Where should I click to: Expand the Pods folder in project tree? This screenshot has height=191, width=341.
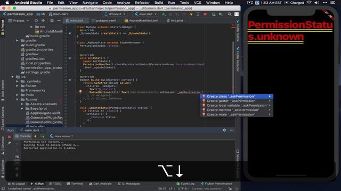(17, 95)
